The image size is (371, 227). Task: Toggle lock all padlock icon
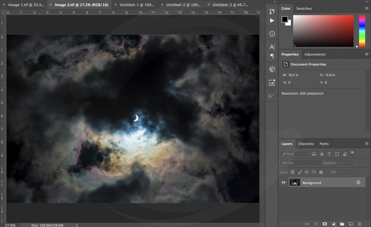tap(321, 172)
